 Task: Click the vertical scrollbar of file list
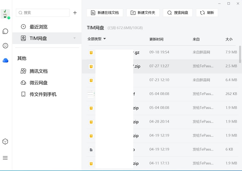(240, 55)
